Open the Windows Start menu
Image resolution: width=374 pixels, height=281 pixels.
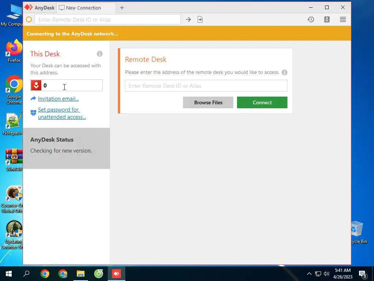coord(9,274)
